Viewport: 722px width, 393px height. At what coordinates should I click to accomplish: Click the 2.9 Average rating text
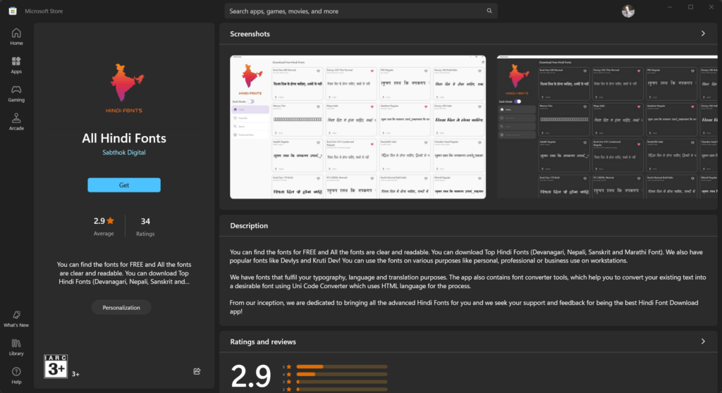(x=104, y=226)
